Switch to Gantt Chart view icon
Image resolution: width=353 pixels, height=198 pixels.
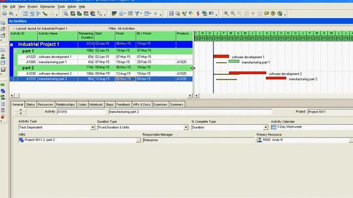(32, 14)
